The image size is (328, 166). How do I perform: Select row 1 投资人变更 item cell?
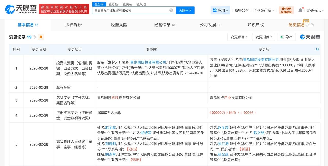tap(75, 68)
